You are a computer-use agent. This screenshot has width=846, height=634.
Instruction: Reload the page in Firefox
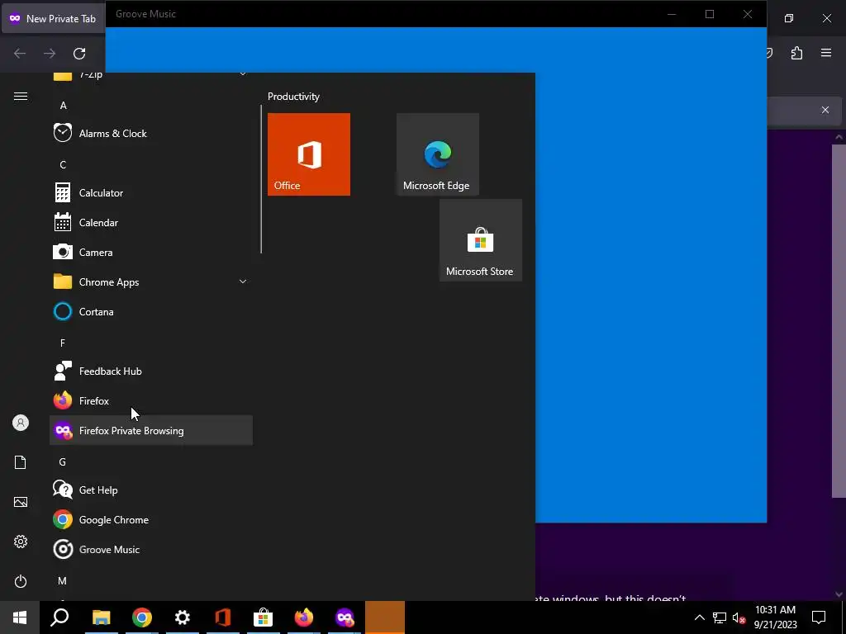coord(79,53)
